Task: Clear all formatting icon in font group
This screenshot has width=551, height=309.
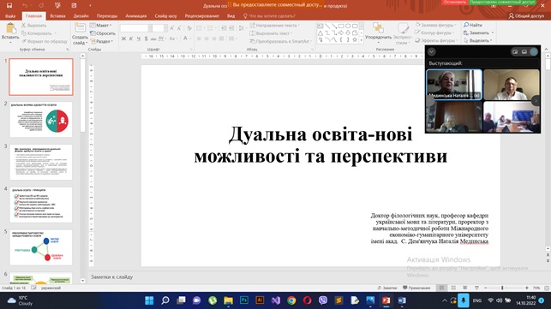Action: (x=189, y=28)
